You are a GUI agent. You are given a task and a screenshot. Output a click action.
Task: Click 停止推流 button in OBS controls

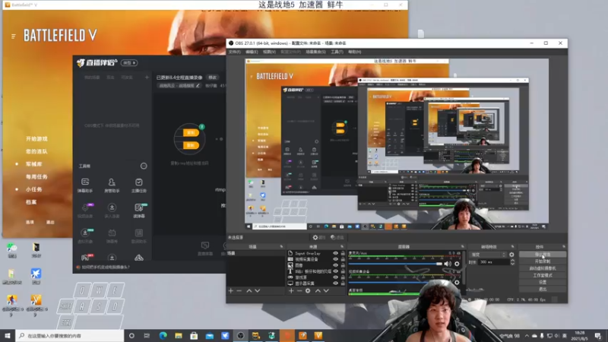[x=543, y=255]
